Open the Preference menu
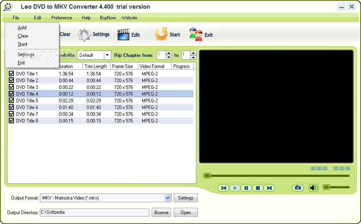This screenshot has width=361, height=224. pos(62,18)
